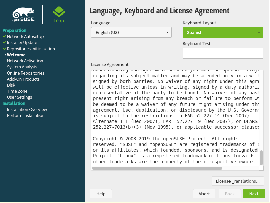Select the Online Repositories step

26,73
